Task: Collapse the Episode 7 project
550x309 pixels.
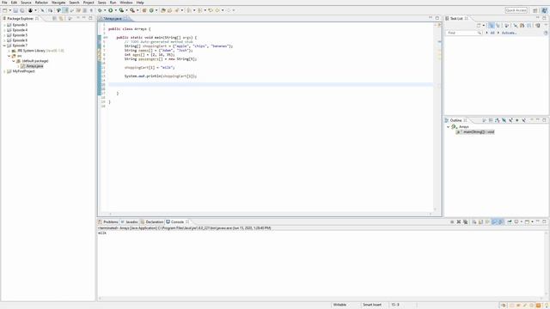Action: (4, 45)
